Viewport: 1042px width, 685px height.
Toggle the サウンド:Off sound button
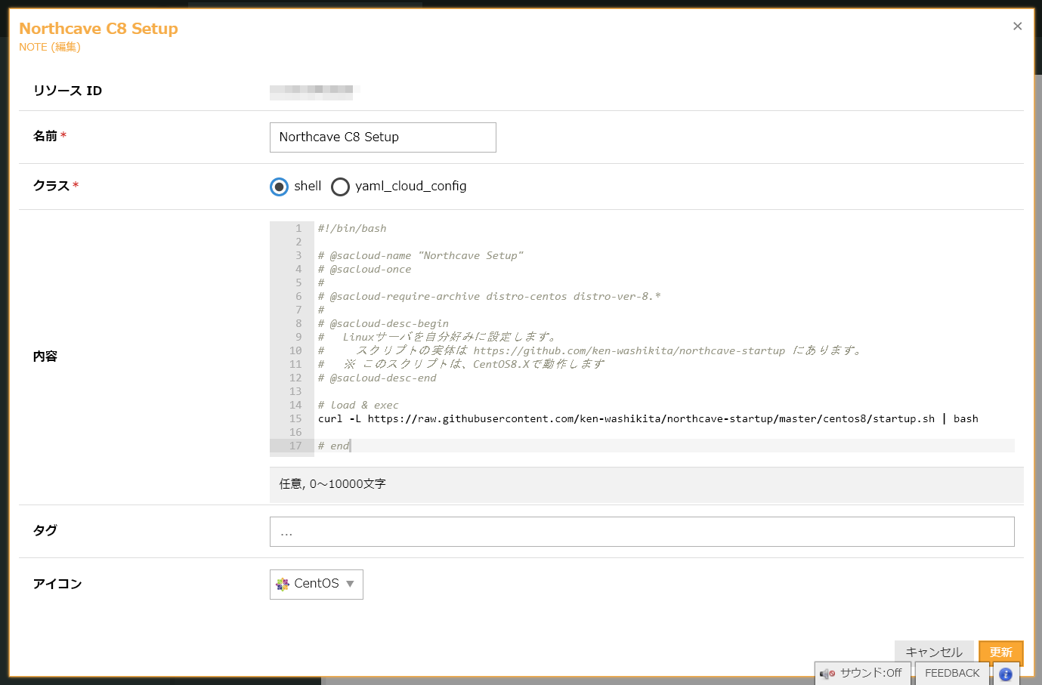(862, 673)
